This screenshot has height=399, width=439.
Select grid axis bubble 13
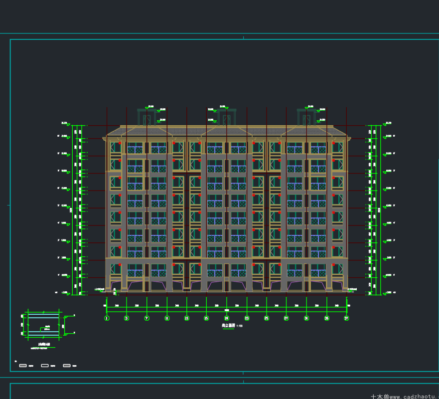187,318
